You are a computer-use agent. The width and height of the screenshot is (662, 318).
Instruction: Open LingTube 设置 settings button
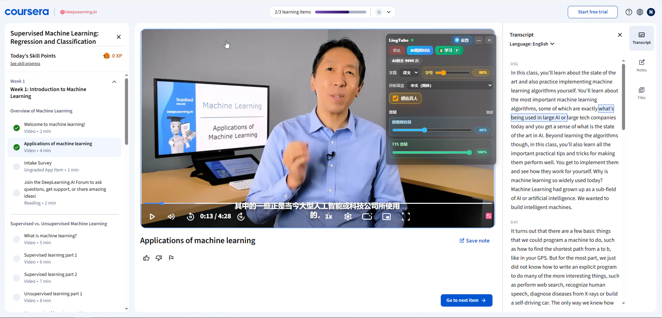point(461,40)
